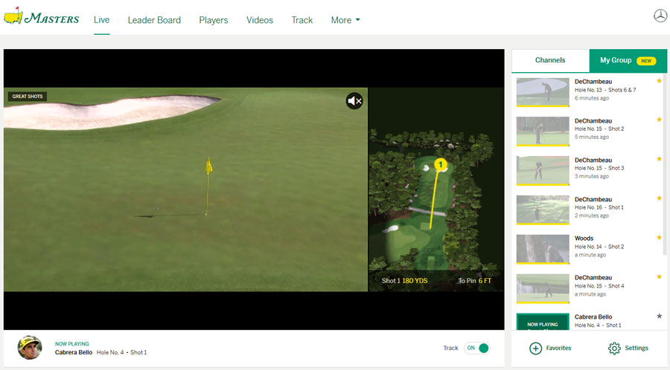Viewport: 670px width, 370px height.
Task: Click the playlist scrollbar
Action: (665, 164)
